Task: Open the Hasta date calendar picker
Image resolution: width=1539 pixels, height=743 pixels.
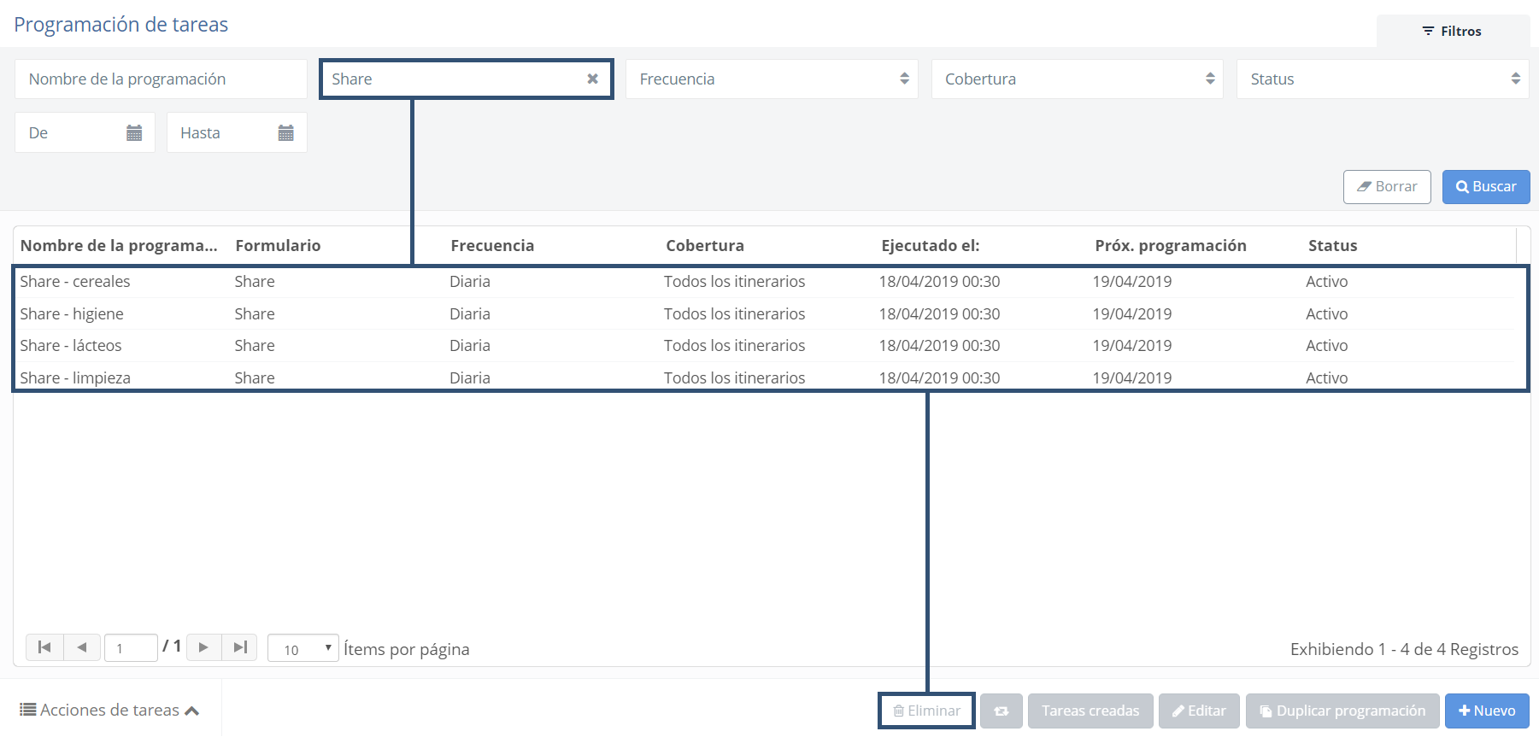Action: (285, 132)
